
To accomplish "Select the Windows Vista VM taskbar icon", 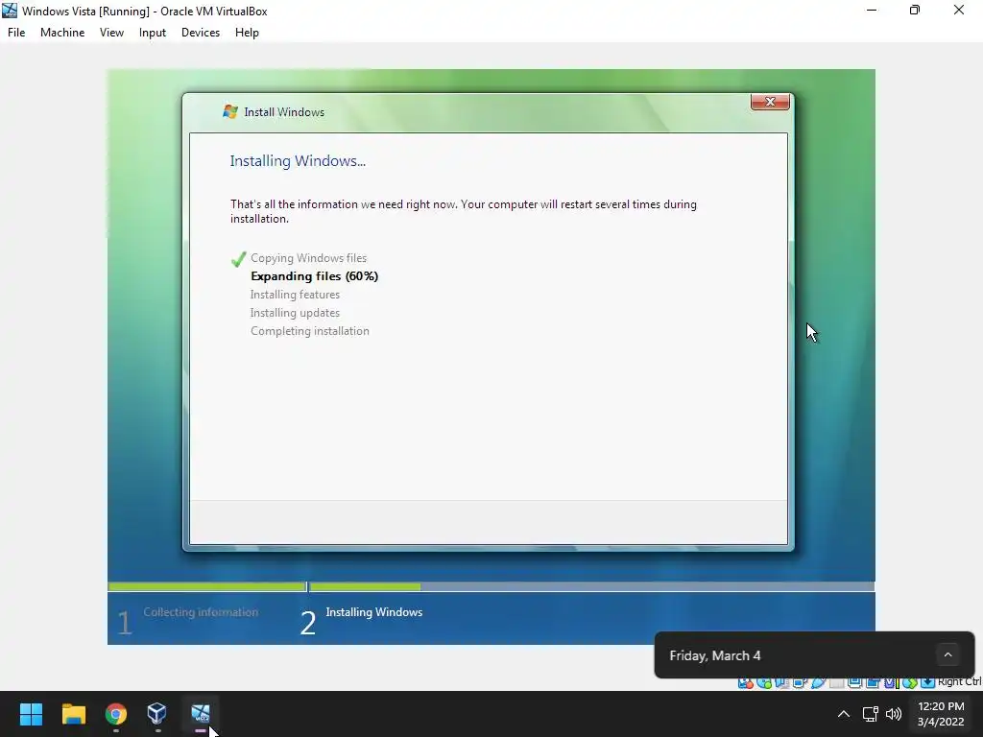I will 201,714.
